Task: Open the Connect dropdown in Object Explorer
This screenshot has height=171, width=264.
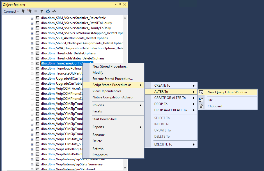Action: point(11,11)
